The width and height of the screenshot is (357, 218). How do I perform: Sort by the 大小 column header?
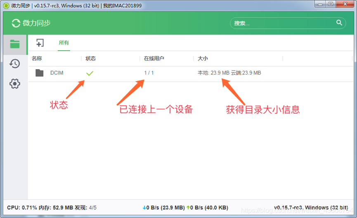(203, 59)
